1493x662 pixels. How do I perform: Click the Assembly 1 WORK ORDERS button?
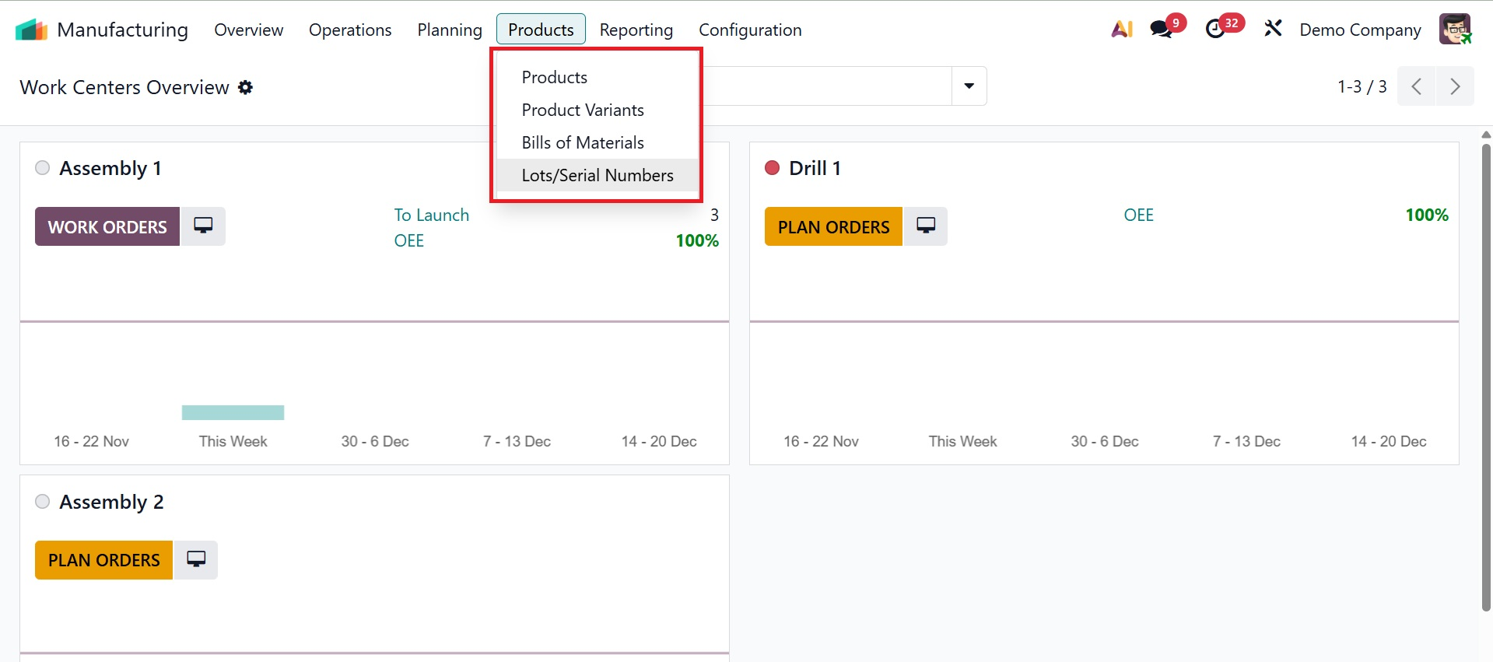107,226
